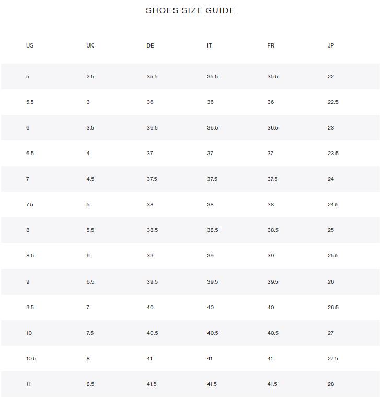Select US size 6.5 cell
Screen dimensions: 382x400
[30, 154]
